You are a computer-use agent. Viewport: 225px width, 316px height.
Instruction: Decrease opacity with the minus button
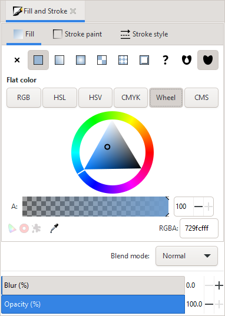coord(209,304)
